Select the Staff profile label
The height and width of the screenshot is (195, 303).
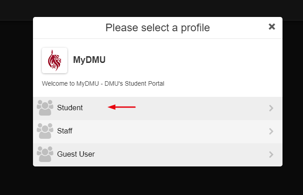[65, 131]
